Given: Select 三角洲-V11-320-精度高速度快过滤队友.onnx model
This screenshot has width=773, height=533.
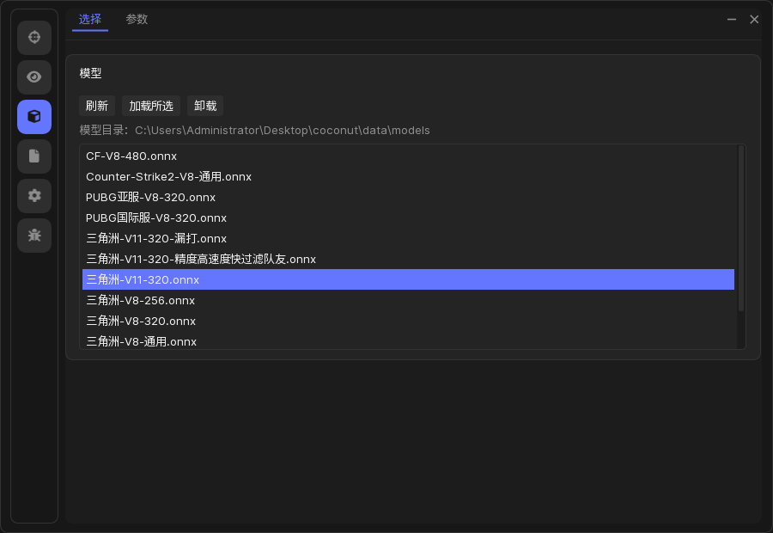Looking at the screenshot, I should (x=408, y=259).
